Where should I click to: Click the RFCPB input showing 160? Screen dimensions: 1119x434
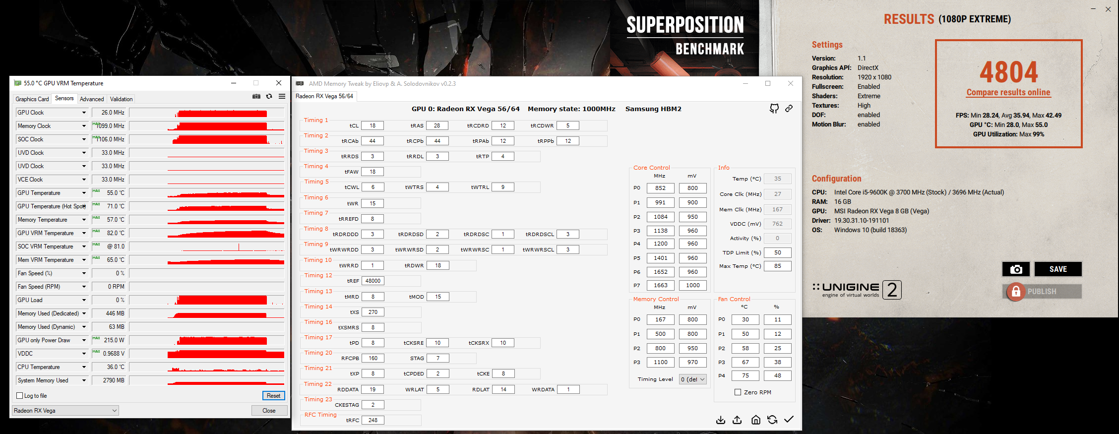[373, 358]
